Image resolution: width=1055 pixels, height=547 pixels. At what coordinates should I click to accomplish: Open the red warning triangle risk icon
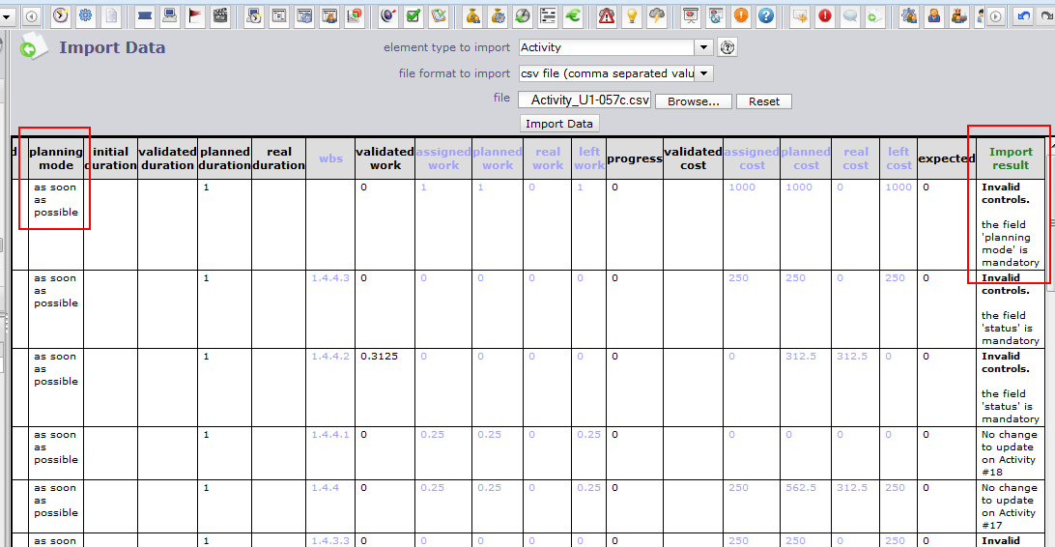(x=607, y=15)
